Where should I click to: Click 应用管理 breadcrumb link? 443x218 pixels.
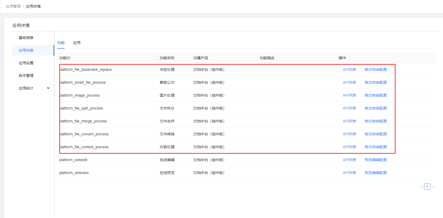(13, 6)
